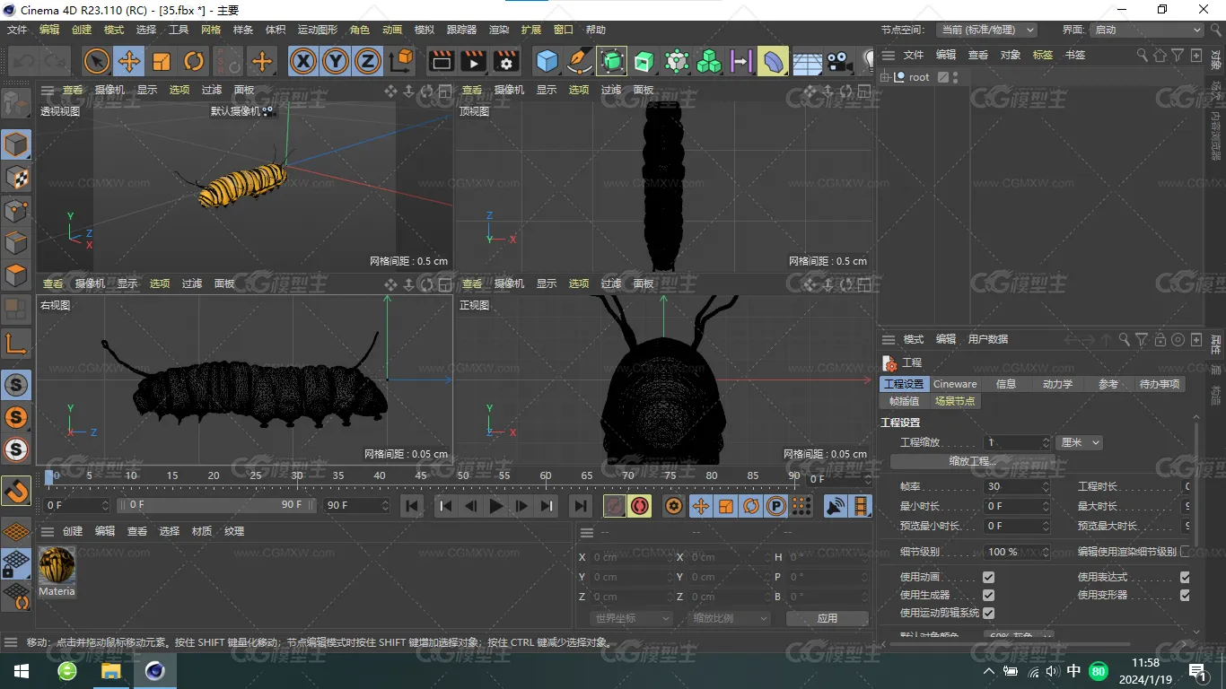Viewport: 1226px width, 689px height.
Task: Open the Extrude generator icon
Action: coord(644,61)
